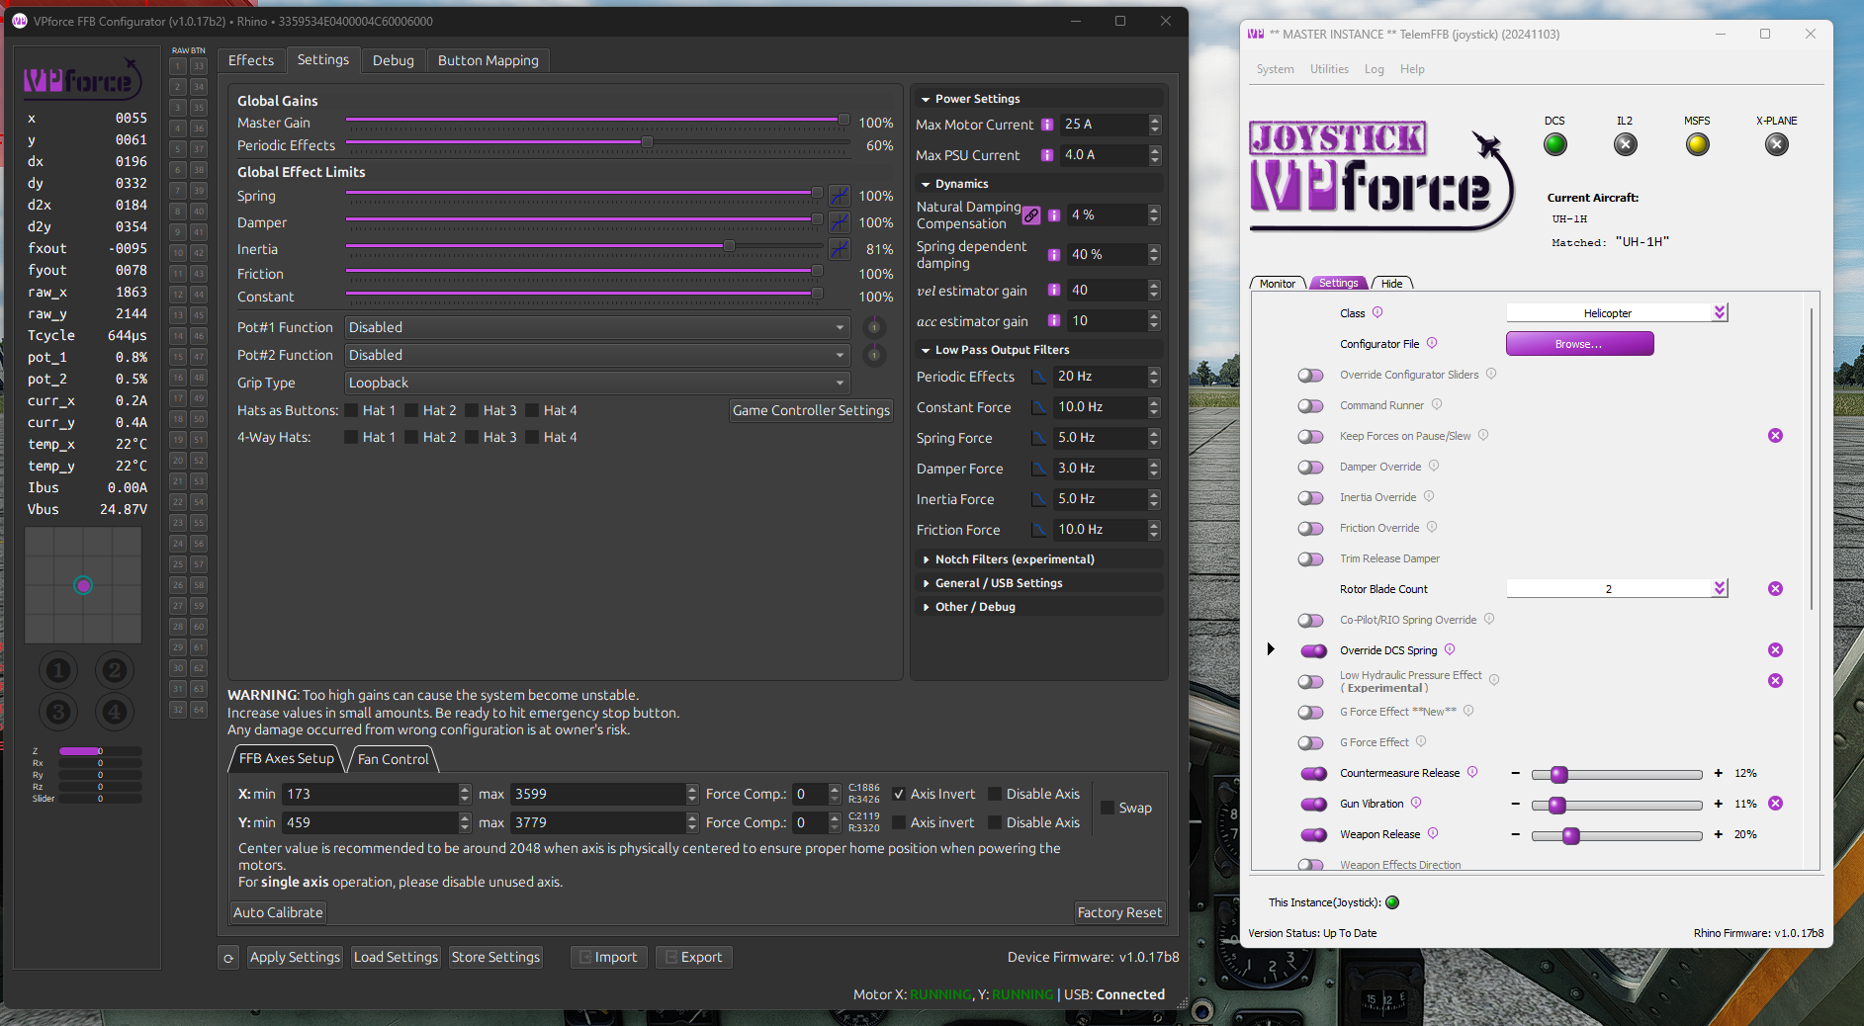Click the Browse button for Configurator File
This screenshot has width=1864, height=1026.
click(1579, 344)
